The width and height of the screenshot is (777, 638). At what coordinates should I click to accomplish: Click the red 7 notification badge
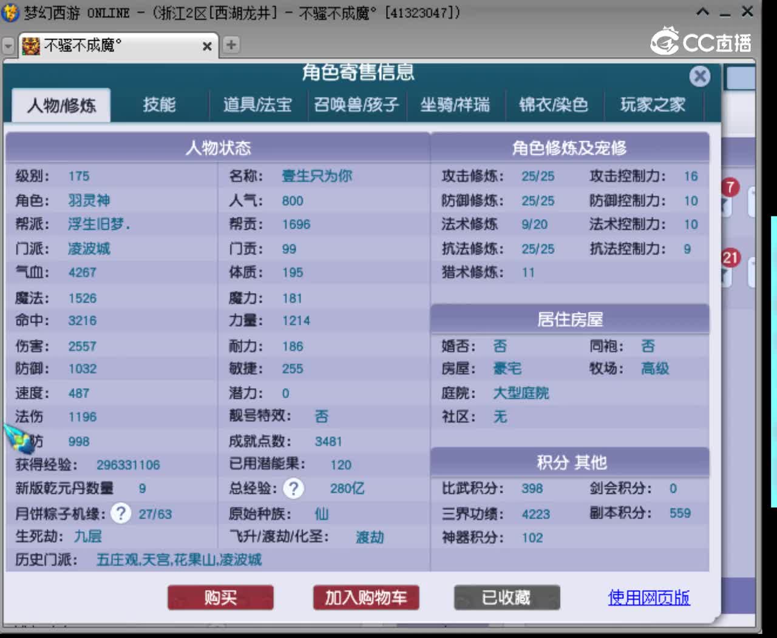coord(730,187)
